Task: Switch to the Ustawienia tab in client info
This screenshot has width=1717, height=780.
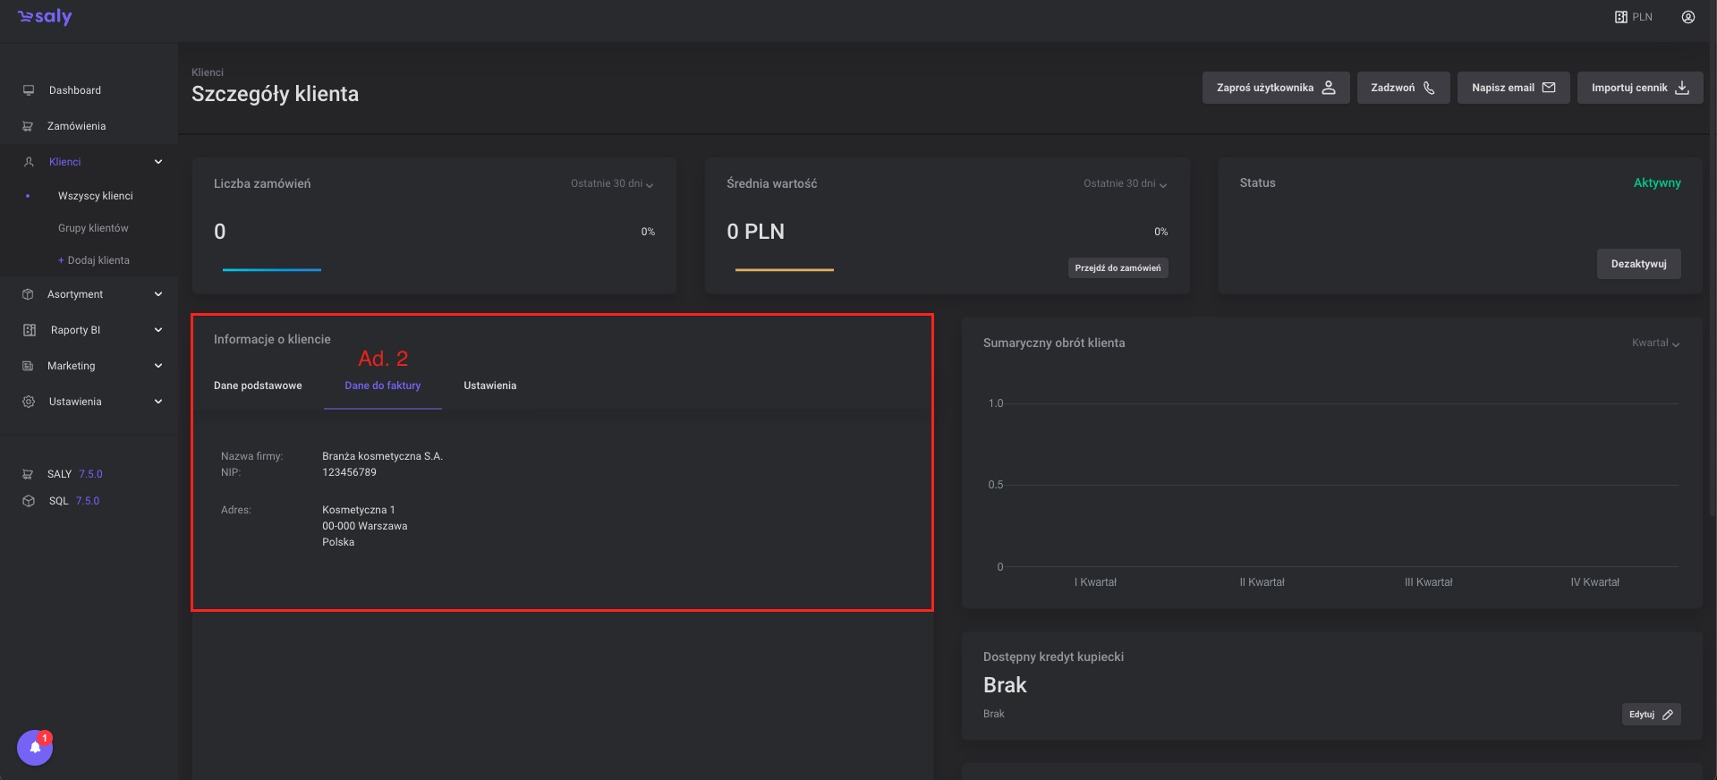Action: click(x=489, y=386)
